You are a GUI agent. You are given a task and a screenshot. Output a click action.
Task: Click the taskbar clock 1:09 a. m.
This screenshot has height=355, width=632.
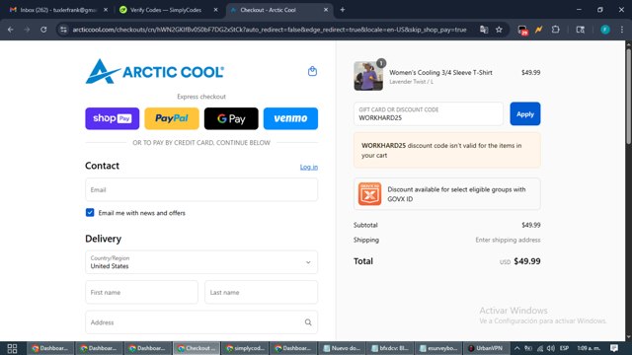(589, 348)
